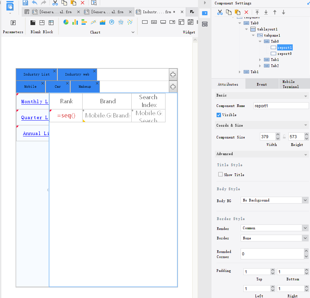Select the text box widget icon
The image size is (310, 298).
tap(145, 22)
